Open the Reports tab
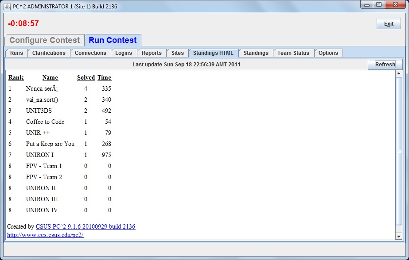409x260 pixels. 152,53
